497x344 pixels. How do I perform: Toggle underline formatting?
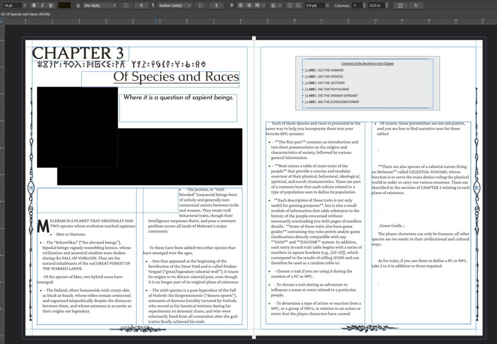50,5
